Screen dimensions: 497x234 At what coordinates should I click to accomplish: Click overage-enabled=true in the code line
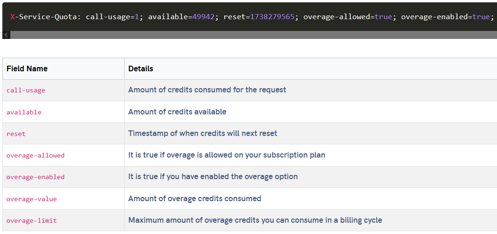445,17
